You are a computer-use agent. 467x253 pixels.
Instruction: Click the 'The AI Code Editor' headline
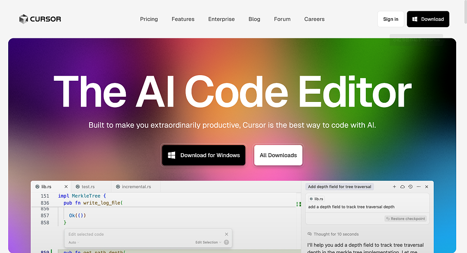(232, 91)
